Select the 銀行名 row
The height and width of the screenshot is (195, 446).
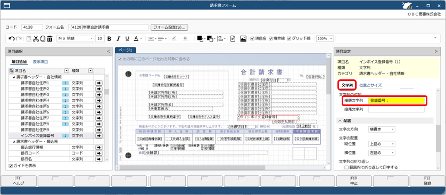tap(51, 159)
